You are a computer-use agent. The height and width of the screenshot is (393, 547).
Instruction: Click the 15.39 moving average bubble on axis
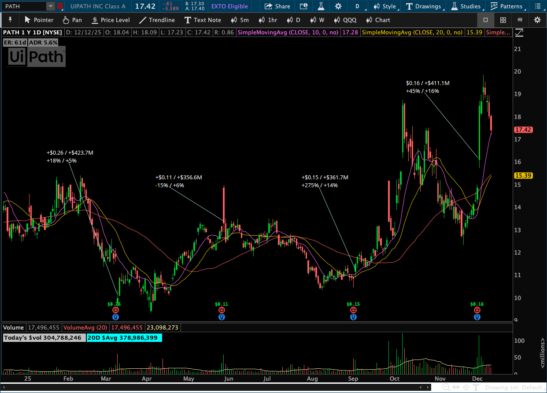coord(523,176)
